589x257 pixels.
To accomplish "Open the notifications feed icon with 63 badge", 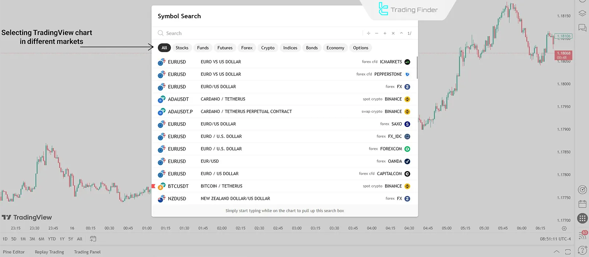I will pos(582,235).
